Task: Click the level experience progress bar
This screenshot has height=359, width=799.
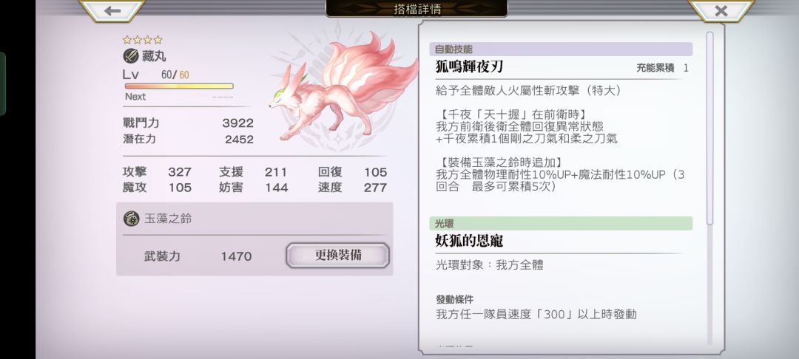Action: click(179, 86)
